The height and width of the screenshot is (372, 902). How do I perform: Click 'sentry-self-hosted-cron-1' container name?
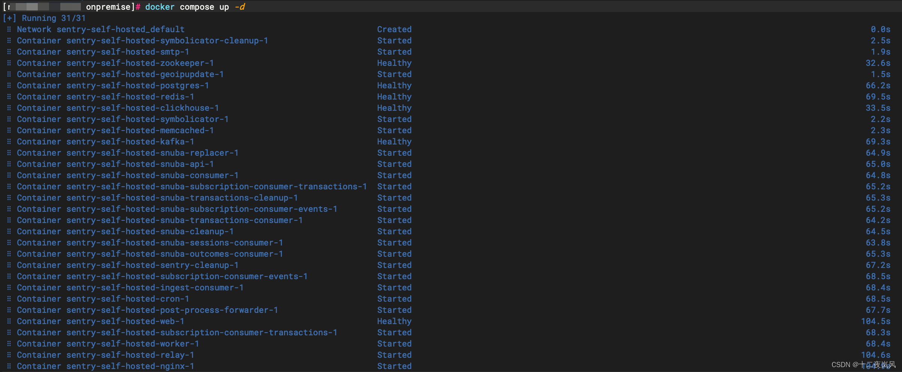tap(128, 299)
